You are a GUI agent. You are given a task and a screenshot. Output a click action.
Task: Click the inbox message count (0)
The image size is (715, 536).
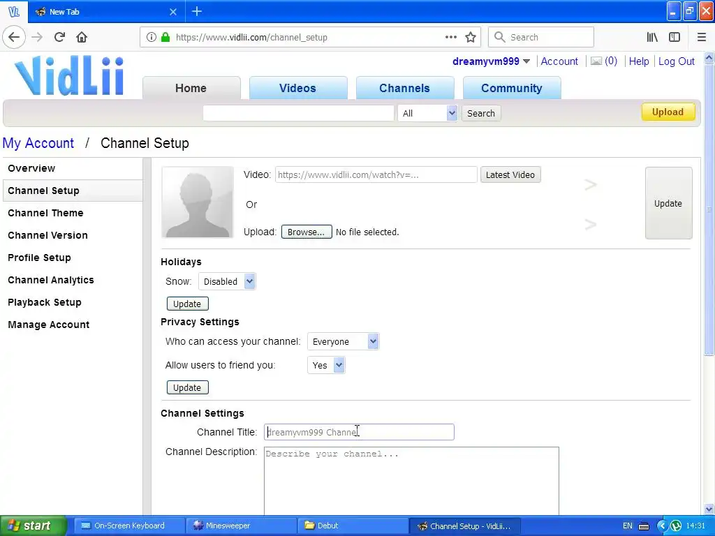(610, 61)
